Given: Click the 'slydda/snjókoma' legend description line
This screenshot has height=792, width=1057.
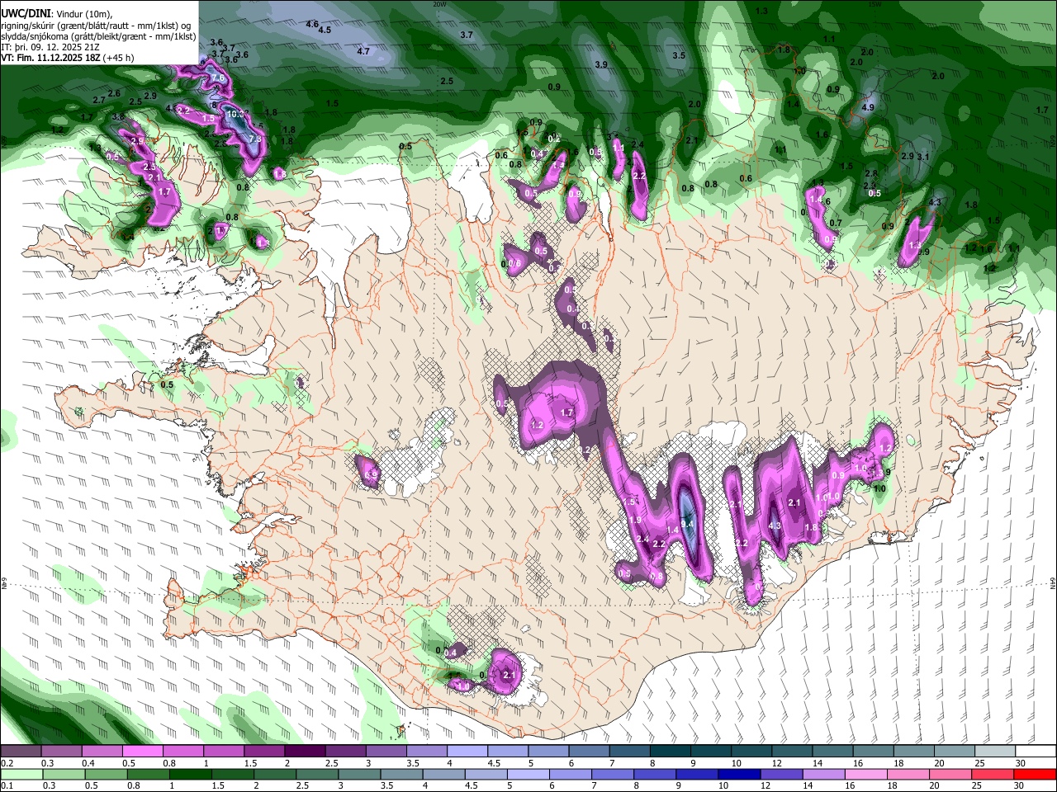Looking at the screenshot, I should tap(98, 36).
